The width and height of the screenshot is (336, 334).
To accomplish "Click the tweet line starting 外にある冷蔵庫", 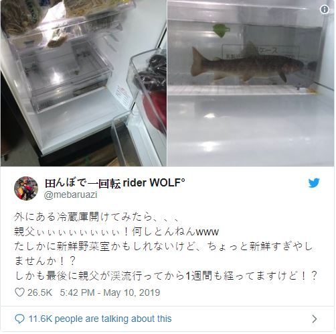I will pyautogui.click(x=96, y=217).
